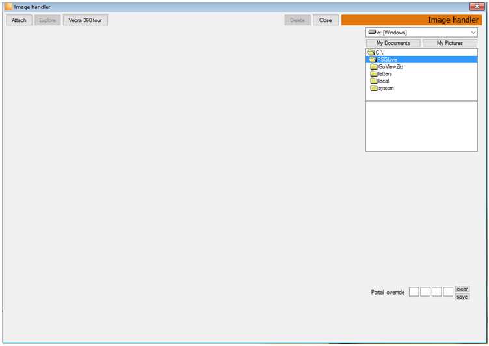Click the C:\ open folder icon
Viewport: 489px width, 346px height.
tap(371, 52)
